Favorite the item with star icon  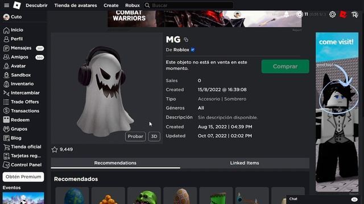[55, 150]
